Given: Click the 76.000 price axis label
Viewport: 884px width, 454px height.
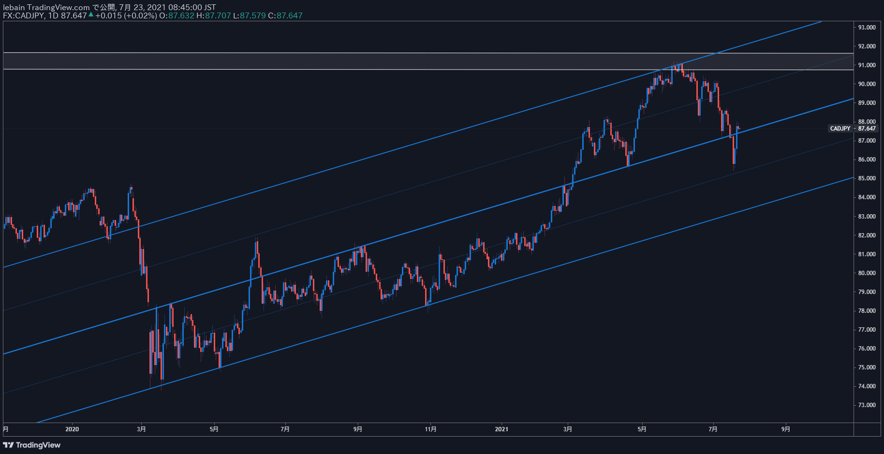Looking at the screenshot, I should (867, 349).
